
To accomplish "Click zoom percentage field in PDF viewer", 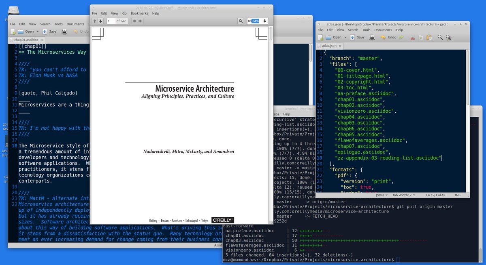I will pos(254,21).
